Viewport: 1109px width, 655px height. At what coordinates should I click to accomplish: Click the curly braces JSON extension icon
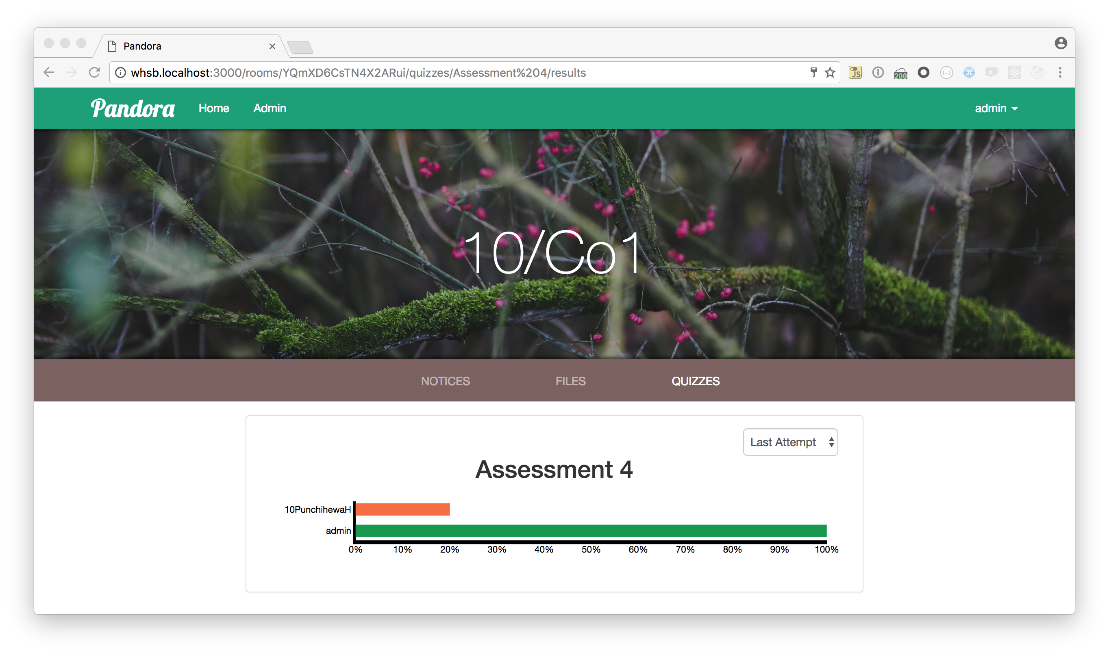coord(946,72)
